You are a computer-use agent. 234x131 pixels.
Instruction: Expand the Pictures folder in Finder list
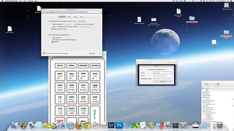pos(203,97)
